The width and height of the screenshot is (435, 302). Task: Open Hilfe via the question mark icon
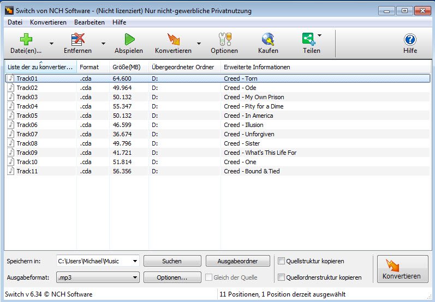pyautogui.click(x=410, y=40)
